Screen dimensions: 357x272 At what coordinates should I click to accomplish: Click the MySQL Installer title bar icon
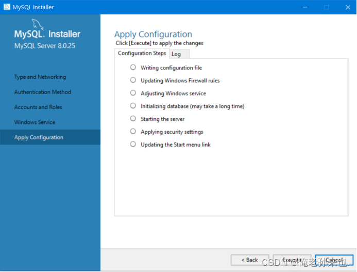7,7
